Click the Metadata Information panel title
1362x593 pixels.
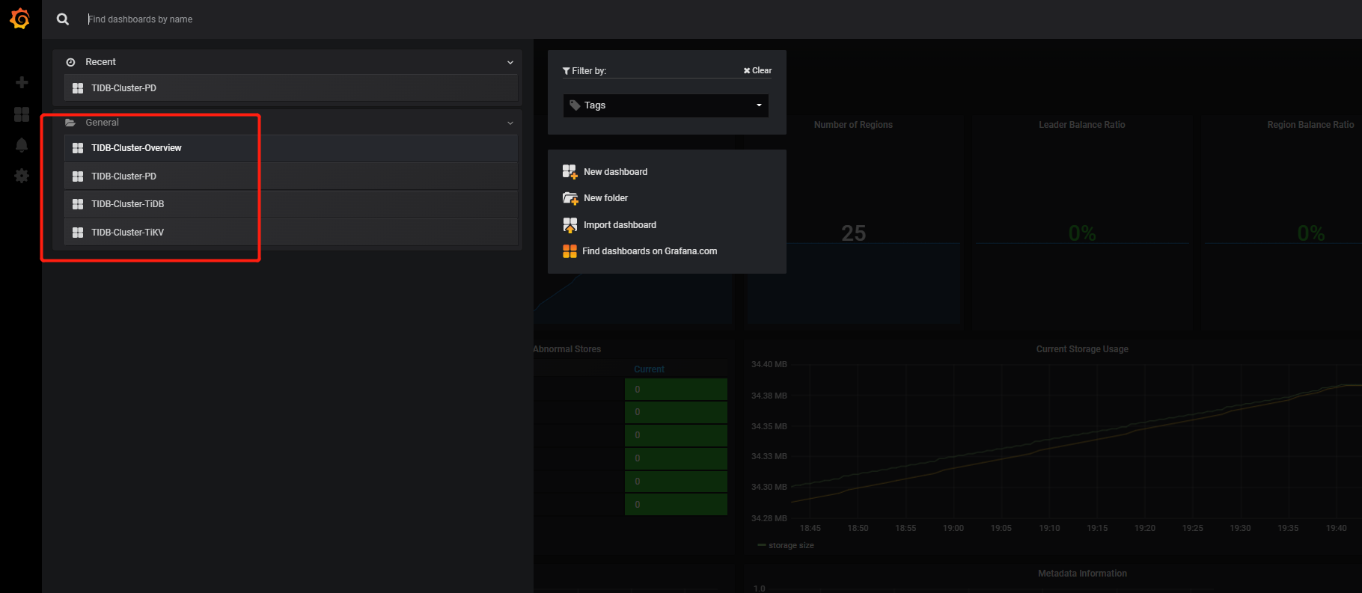click(1082, 574)
